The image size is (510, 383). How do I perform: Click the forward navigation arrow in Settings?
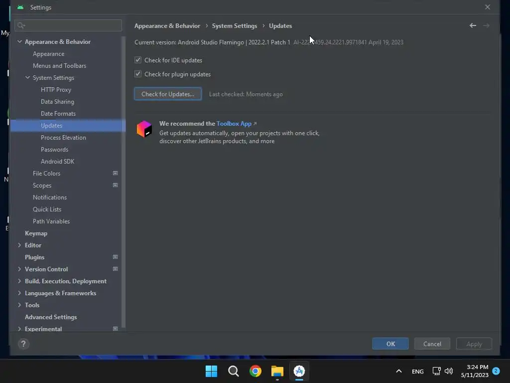486,25
